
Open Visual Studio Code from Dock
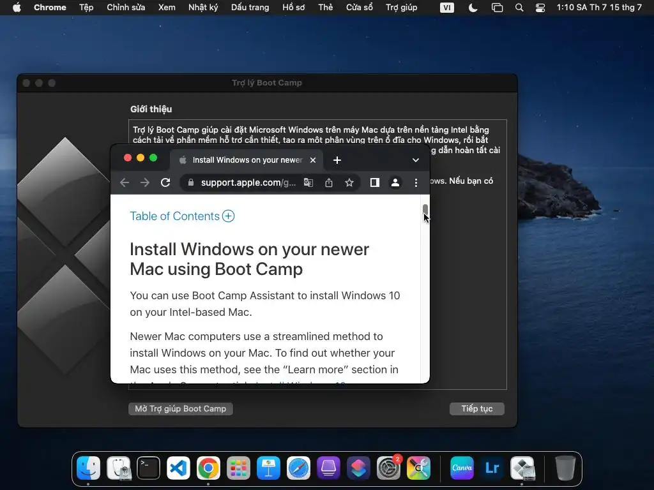(179, 468)
